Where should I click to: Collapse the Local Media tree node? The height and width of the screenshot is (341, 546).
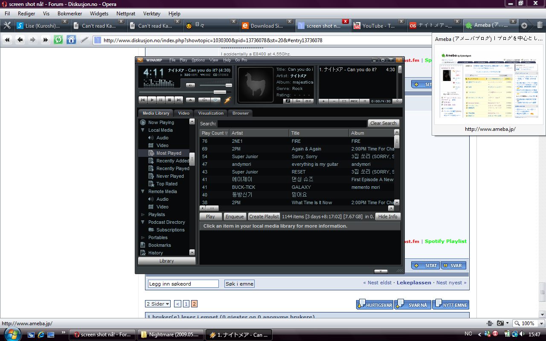[143, 130]
